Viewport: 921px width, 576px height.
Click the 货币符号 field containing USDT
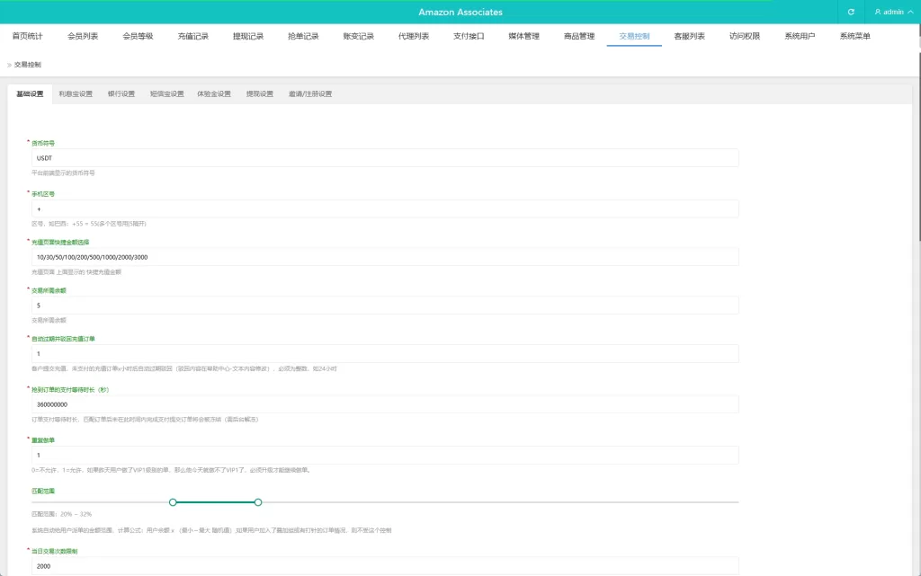coord(384,158)
